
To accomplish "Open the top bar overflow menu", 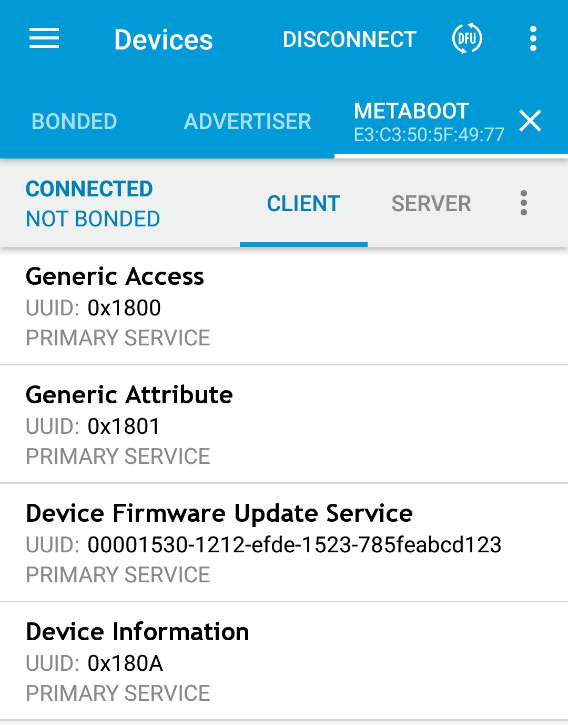I will tap(533, 39).
